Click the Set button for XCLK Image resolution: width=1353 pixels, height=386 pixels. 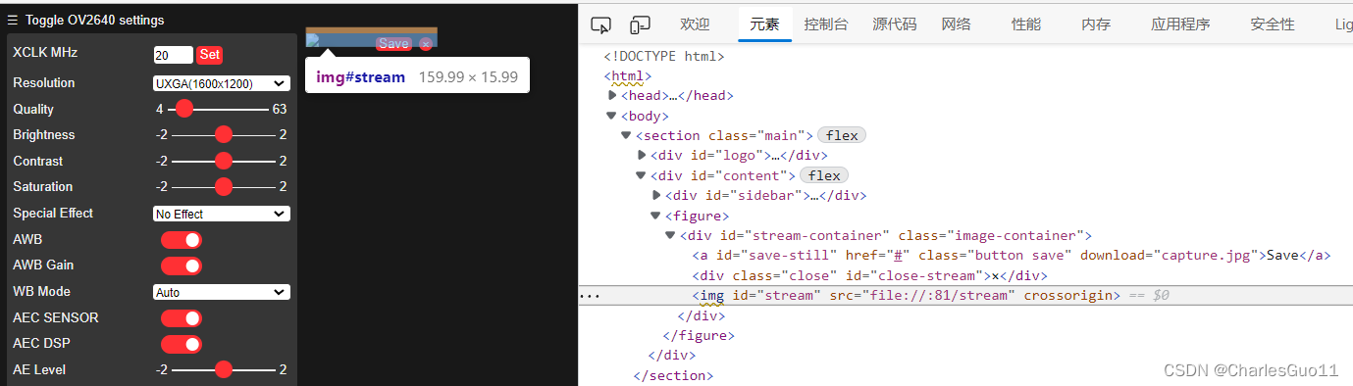coord(210,55)
